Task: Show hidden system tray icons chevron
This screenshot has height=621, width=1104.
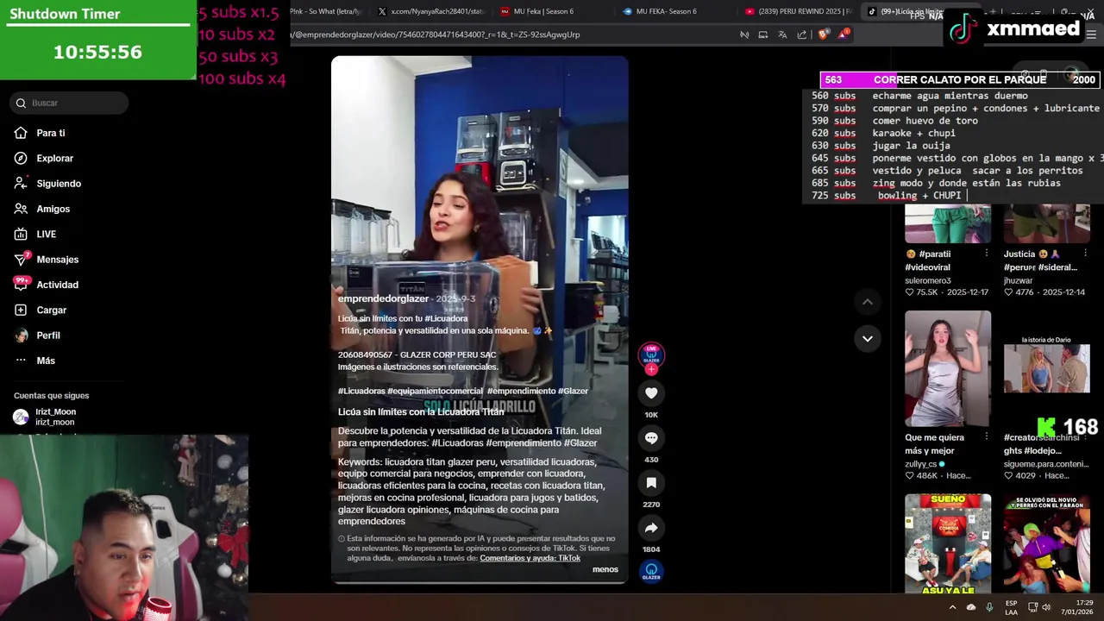Action: (952, 607)
